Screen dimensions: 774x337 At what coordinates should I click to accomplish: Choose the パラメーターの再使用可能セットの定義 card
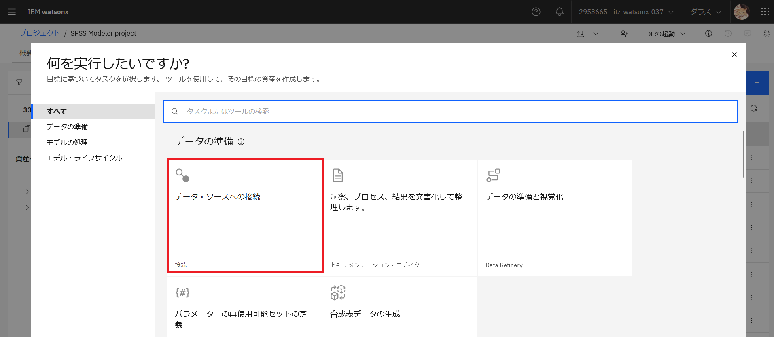tap(244, 307)
